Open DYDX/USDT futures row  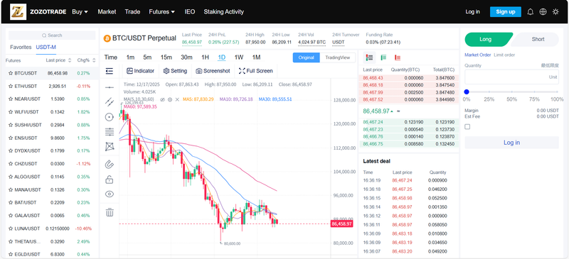[x=52, y=150]
